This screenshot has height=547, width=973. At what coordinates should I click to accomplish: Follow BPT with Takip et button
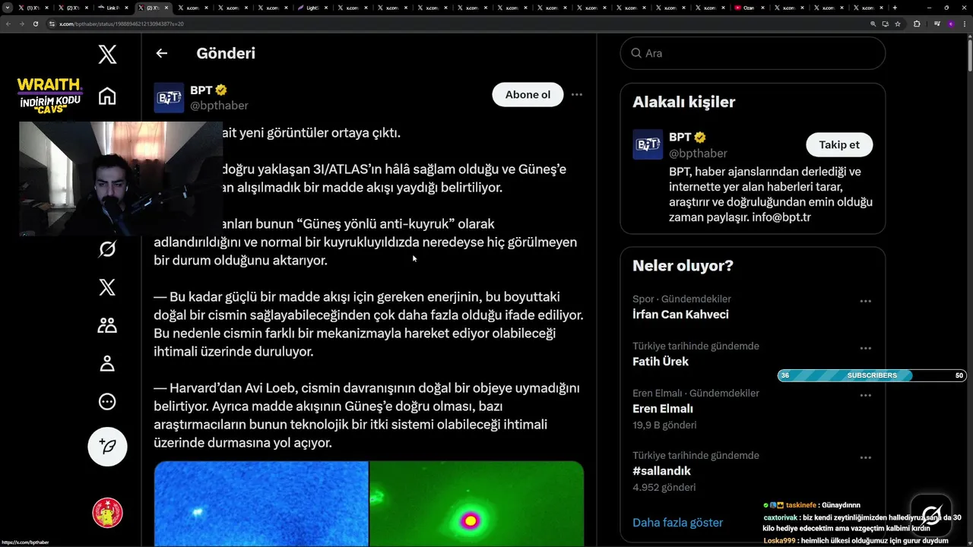(839, 144)
